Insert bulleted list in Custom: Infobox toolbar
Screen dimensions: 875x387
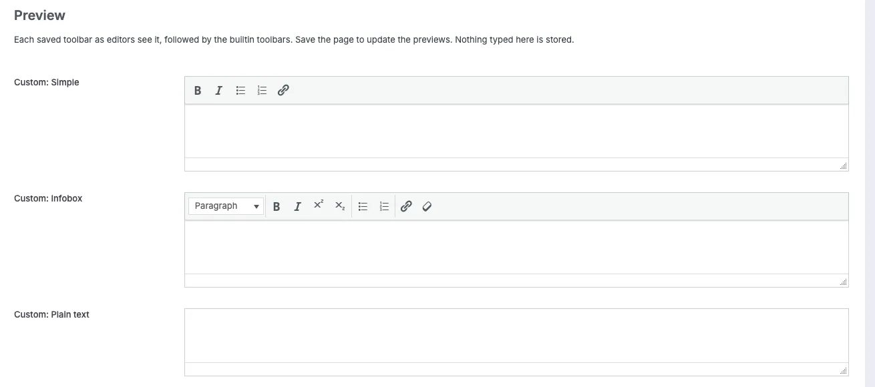363,207
